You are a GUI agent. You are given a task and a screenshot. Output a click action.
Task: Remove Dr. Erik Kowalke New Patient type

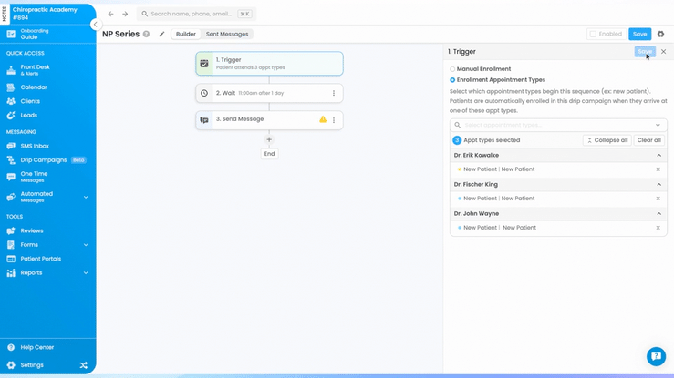point(658,169)
